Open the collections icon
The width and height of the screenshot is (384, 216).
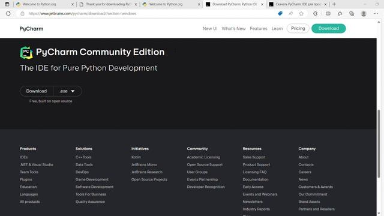click(352, 13)
